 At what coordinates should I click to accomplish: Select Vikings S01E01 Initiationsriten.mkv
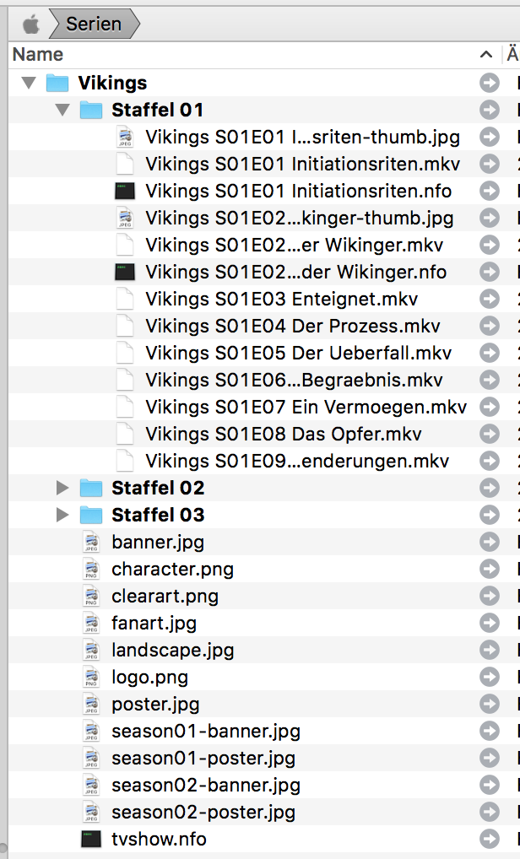[x=302, y=164]
